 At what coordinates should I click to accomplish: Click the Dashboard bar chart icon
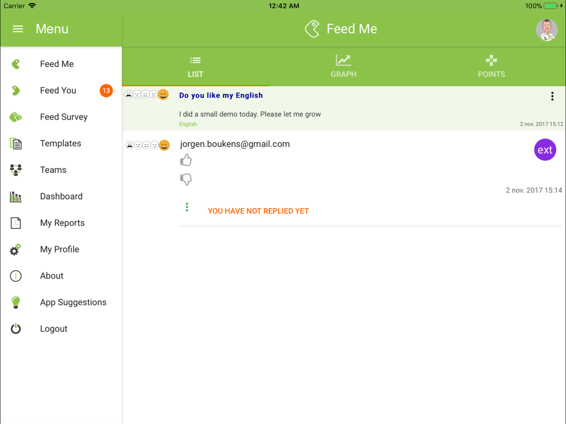[x=15, y=197]
